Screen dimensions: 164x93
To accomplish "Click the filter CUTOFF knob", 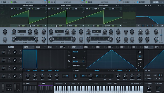I will (x=140, y=31).
